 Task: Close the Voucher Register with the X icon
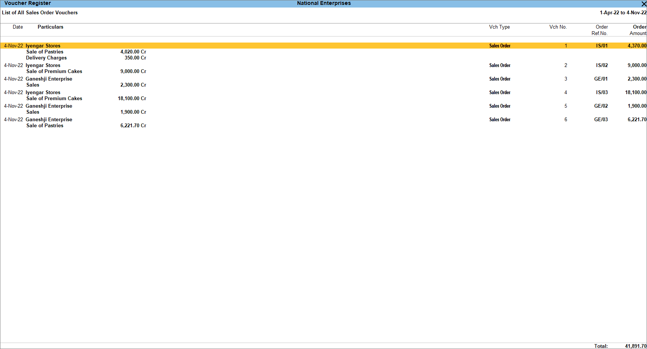tap(644, 4)
